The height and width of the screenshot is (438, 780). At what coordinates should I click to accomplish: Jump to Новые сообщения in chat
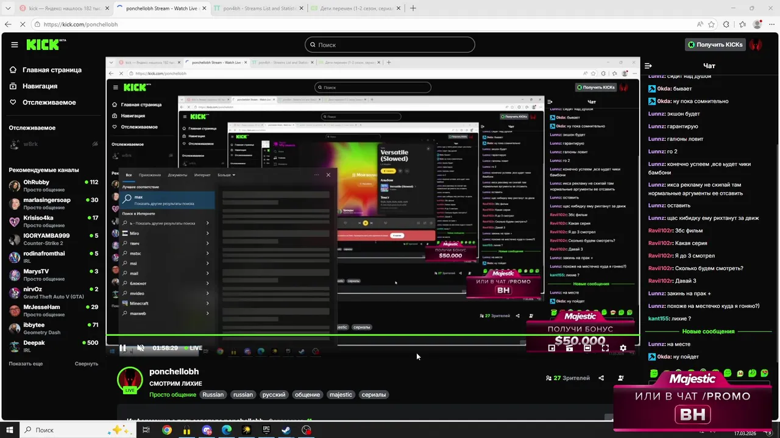[708, 332]
